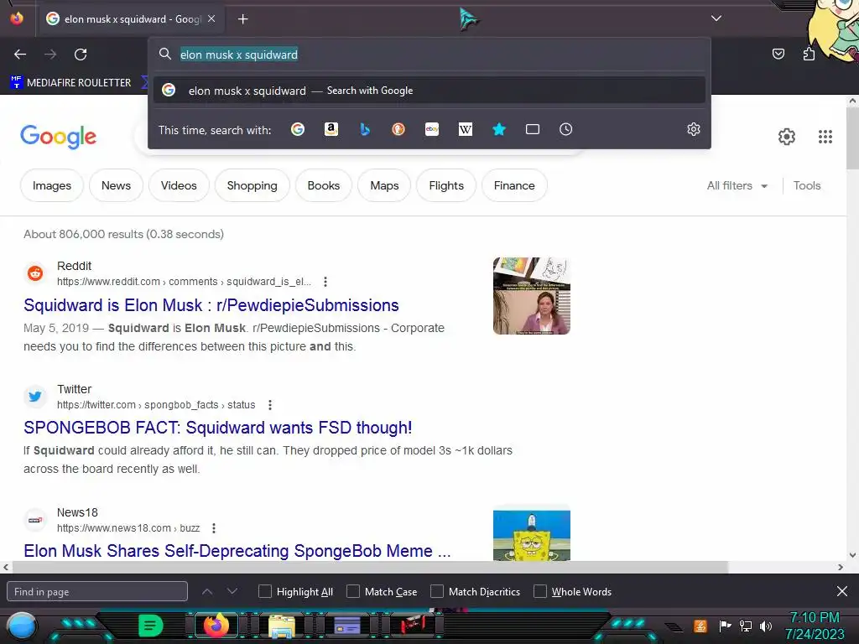Switch to Images results
The width and height of the screenshot is (859, 644).
[51, 185]
